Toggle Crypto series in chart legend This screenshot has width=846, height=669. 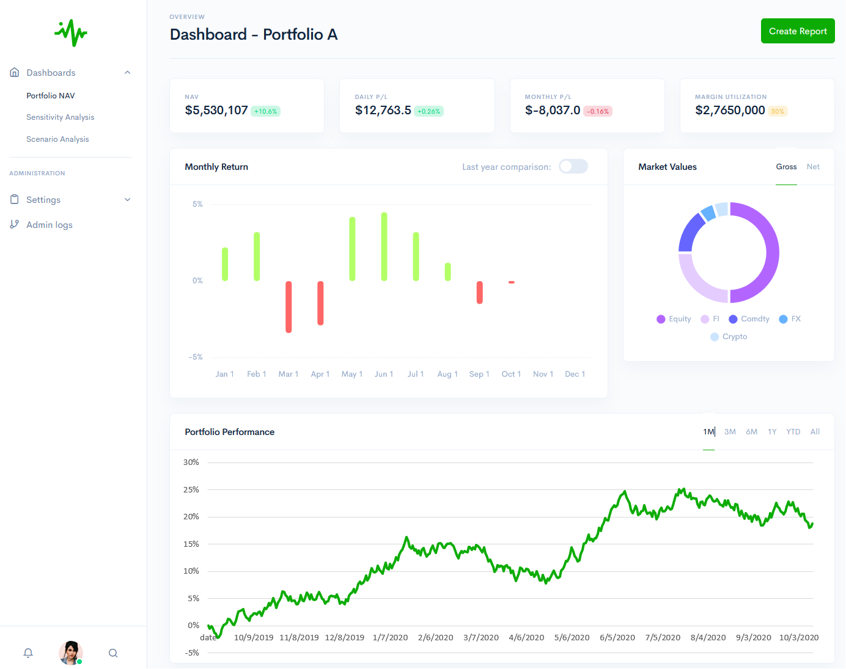pyautogui.click(x=729, y=337)
